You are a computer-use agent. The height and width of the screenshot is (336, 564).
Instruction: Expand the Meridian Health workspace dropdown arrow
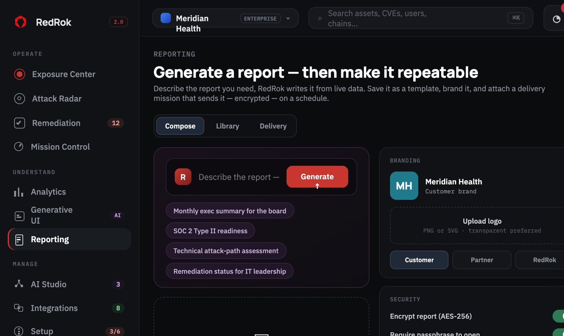pyautogui.click(x=288, y=18)
